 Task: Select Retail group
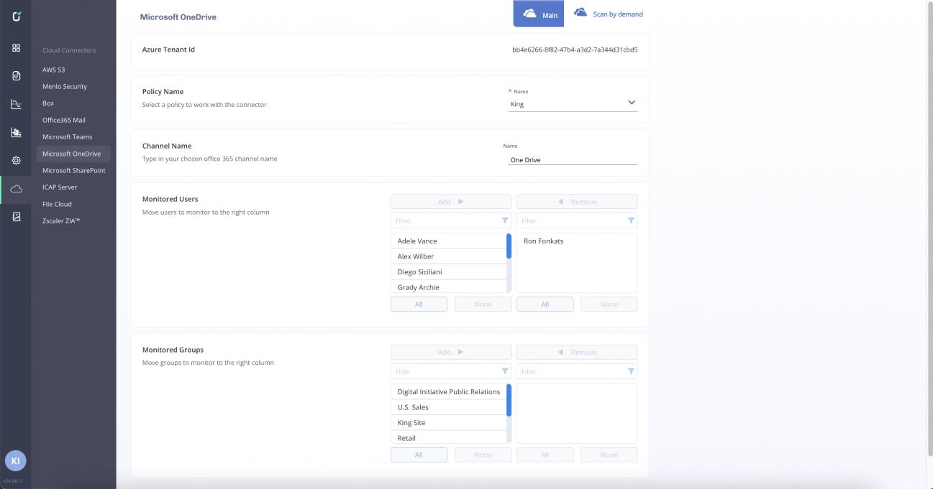tap(448, 438)
